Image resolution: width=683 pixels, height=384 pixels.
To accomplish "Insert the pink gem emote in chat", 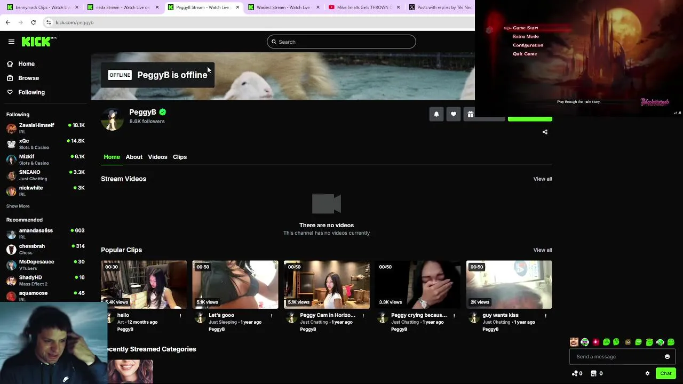I will pyautogui.click(x=595, y=342).
